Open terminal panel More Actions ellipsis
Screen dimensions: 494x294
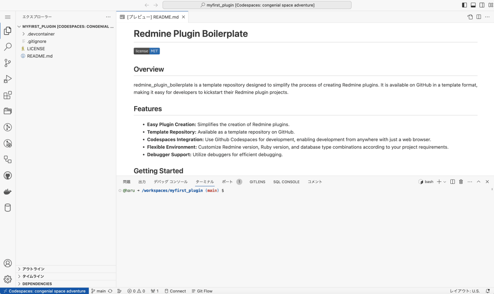[470, 182]
